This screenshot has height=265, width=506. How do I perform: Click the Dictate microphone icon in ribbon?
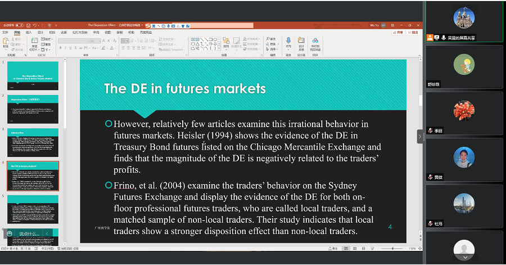point(288,41)
